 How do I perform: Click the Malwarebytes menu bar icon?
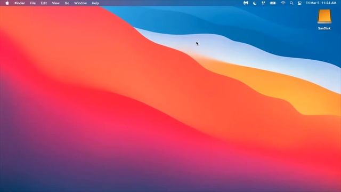point(246,3)
